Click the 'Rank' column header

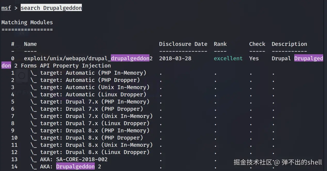pos(220,44)
